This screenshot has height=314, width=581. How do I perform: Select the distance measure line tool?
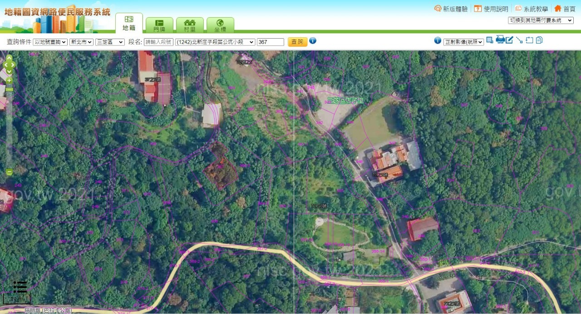[519, 40]
